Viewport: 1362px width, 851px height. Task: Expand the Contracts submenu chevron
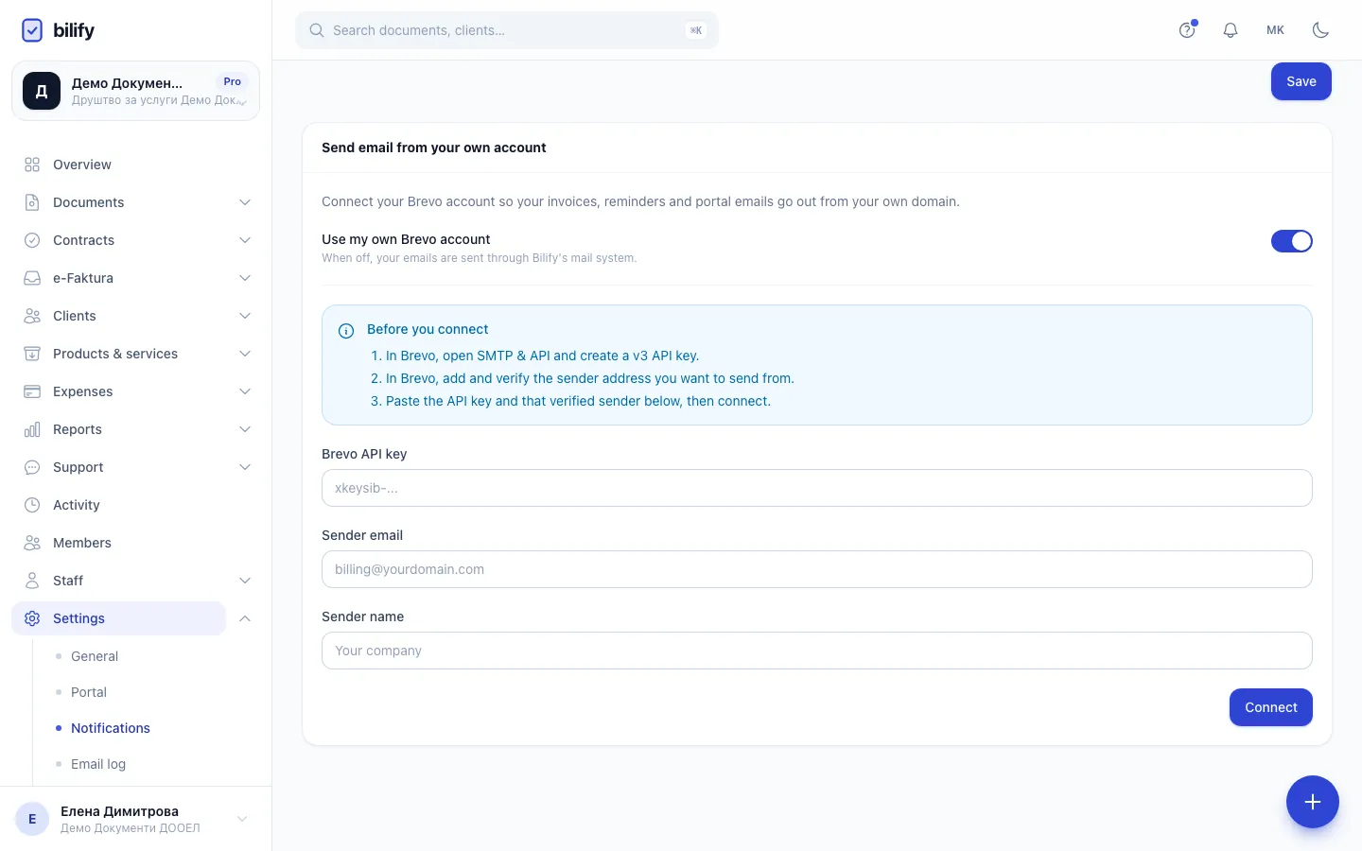point(245,240)
